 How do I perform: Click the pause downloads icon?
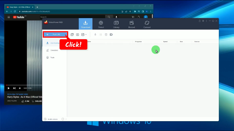click(x=101, y=35)
